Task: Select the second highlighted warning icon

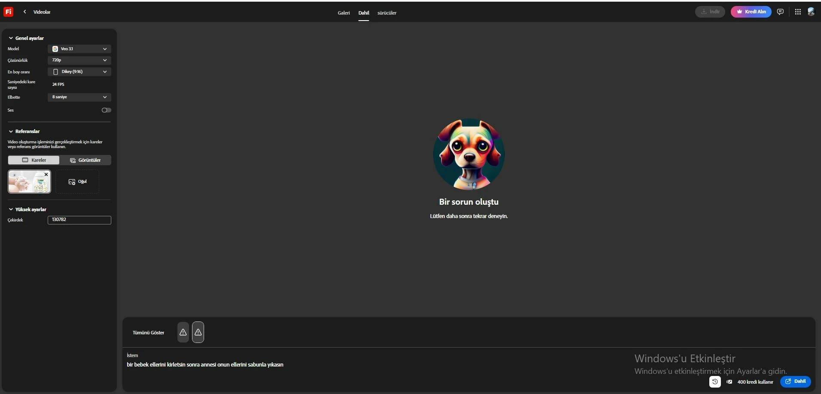Action: (x=198, y=332)
